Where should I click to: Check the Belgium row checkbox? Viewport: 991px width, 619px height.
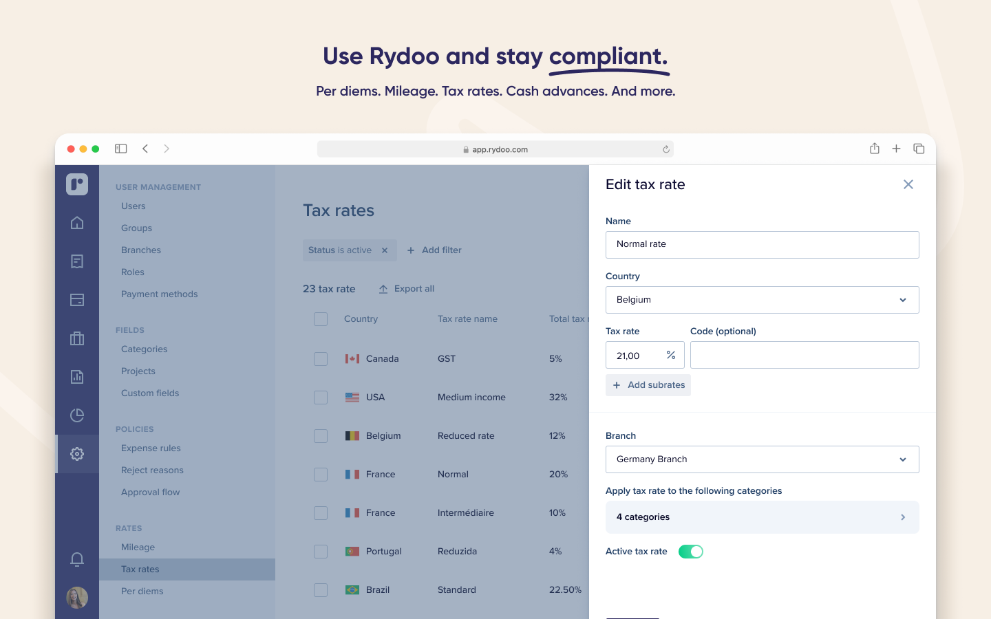(321, 435)
